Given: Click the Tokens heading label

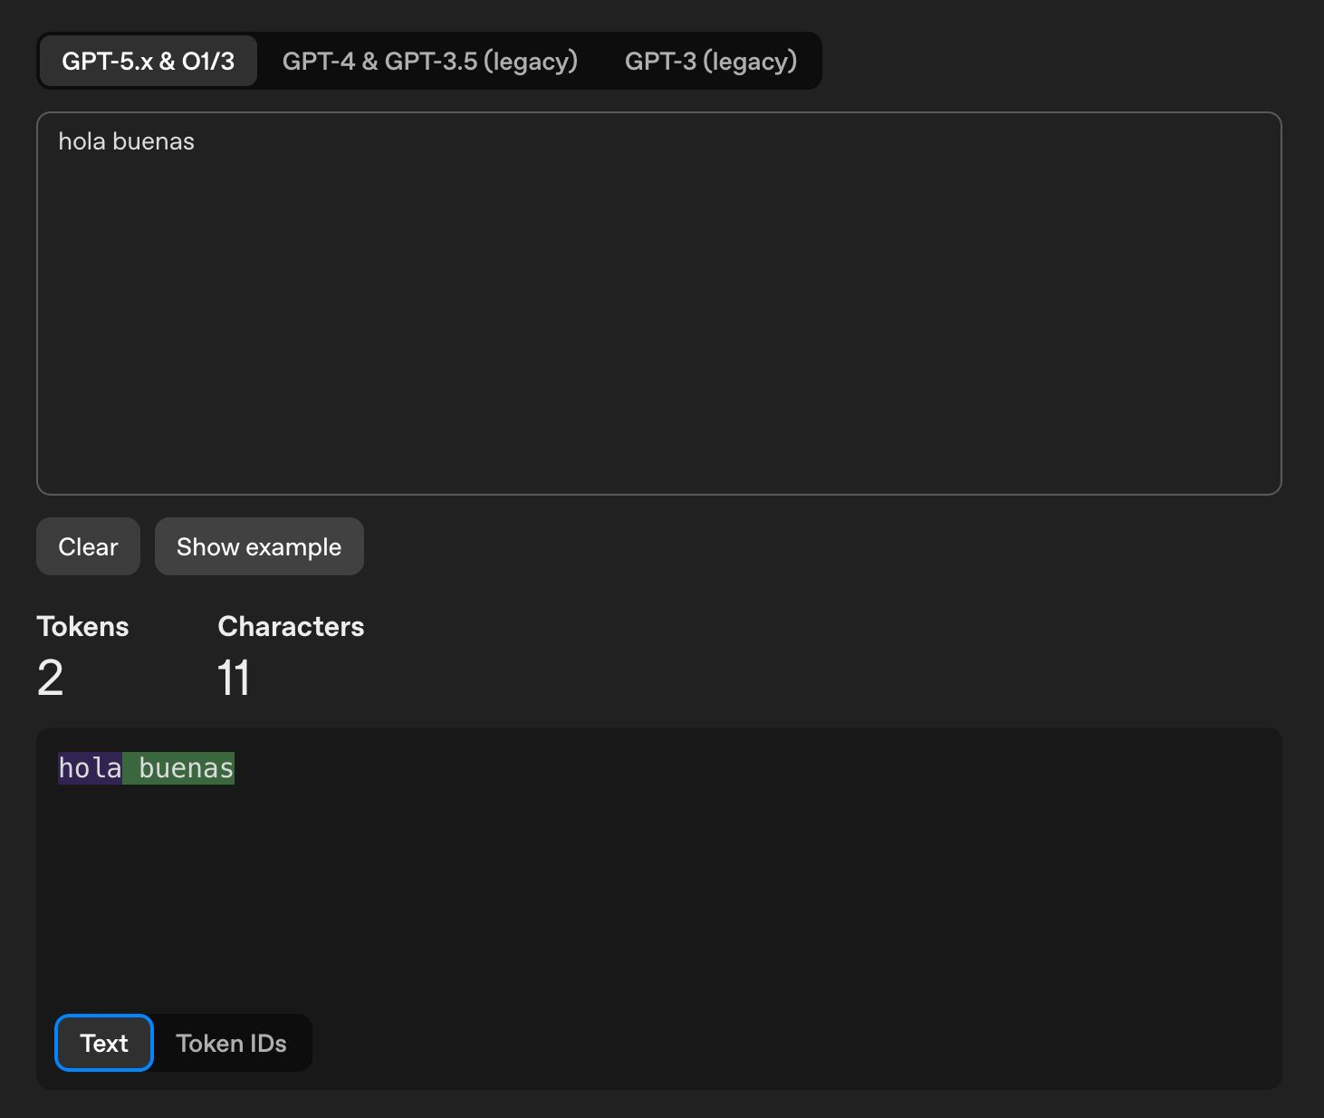Looking at the screenshot, I should point(82,626).
